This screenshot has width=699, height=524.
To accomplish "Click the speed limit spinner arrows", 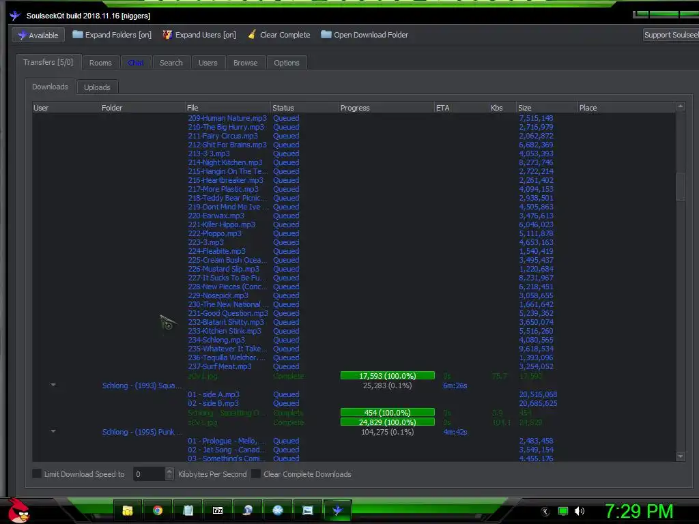I will [x=169, y=474].
